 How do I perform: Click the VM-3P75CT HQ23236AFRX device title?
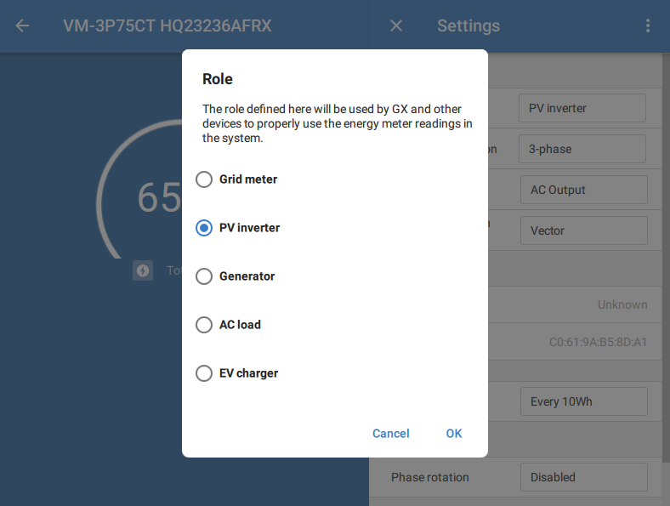pos(167,26)
